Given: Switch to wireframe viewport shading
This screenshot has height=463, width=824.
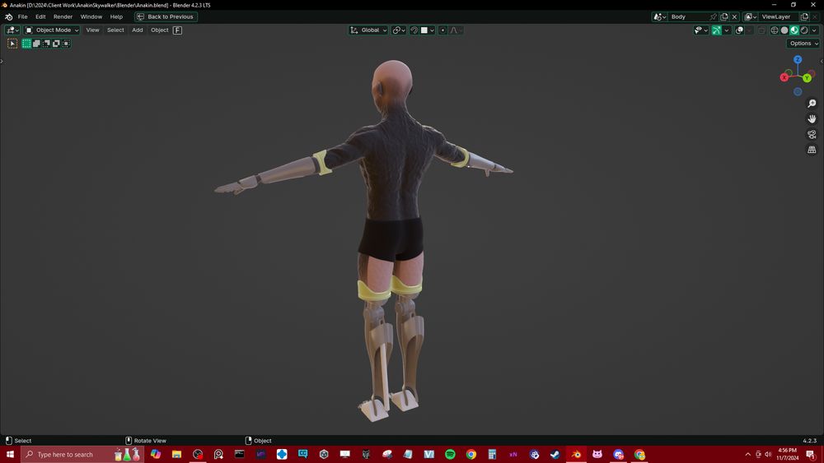Looking at the screenshot, I should click(x=774, y=30).
